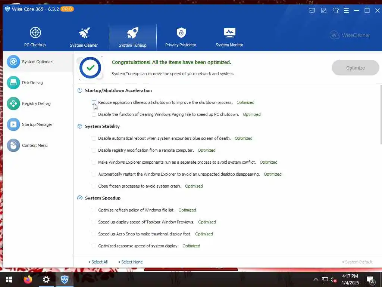Click the PRO badge in title bar

[x=67, y=9]
